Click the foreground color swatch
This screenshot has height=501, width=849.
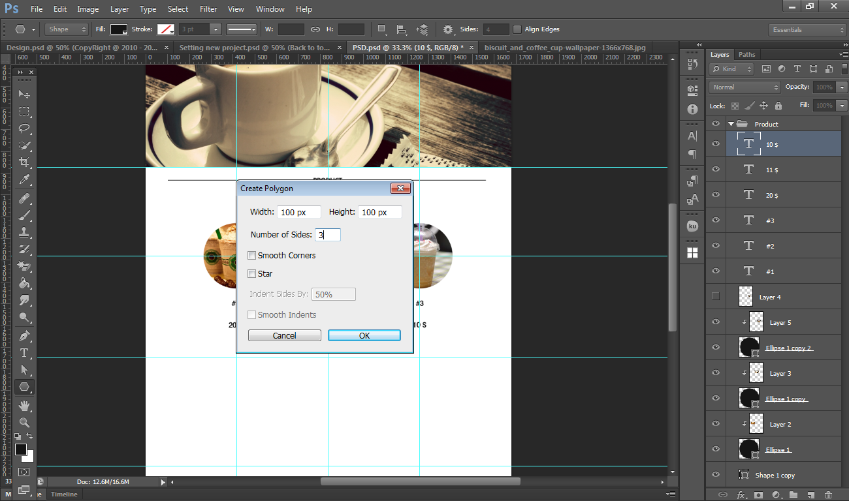pyautogui.click(x=21, y=449)
